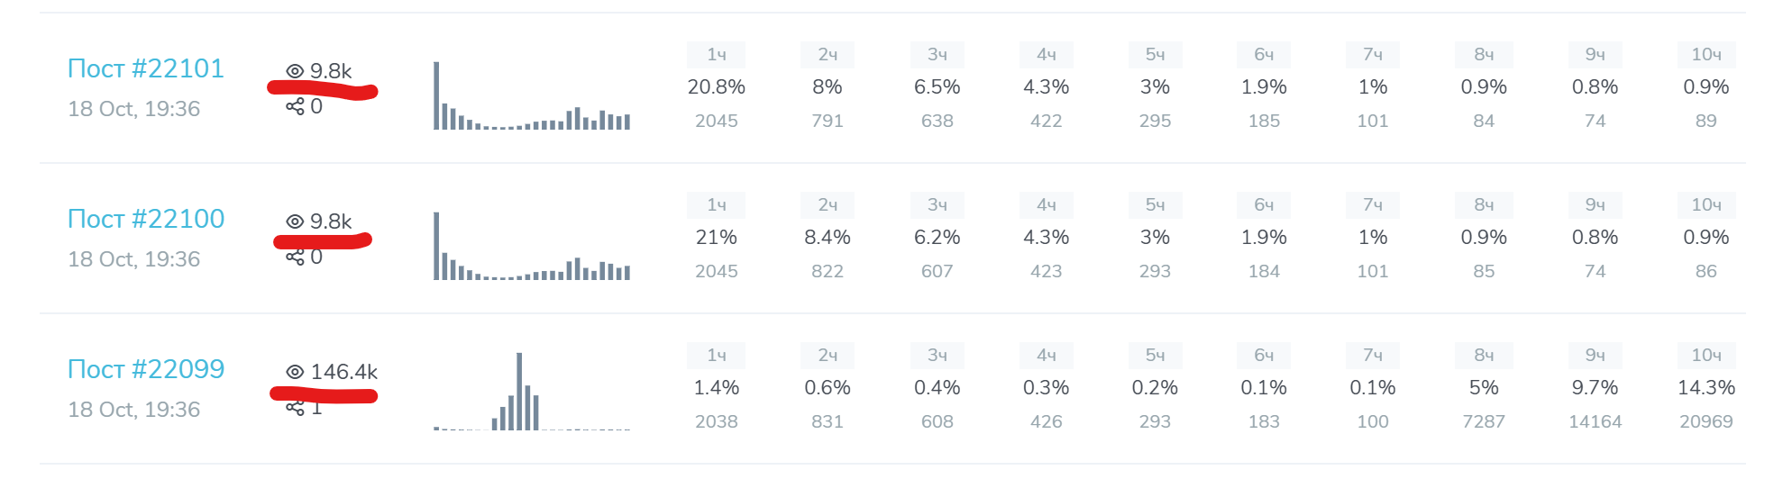The width and height of the screenshot is (1783, 479).
Task: Click the eye icon beside 146.4k views
Action: click(295, 372)
